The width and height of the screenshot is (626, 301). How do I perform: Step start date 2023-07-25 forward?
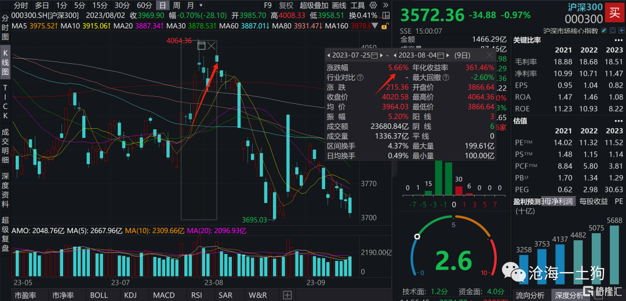pos(382,55)
